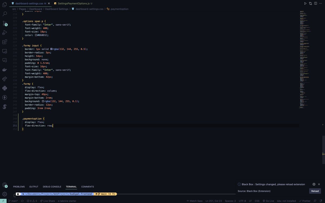The height and width of the screenshot is (203, 325).
Task: Open color picker for #060D1C swatch
Action: [36, 35]
